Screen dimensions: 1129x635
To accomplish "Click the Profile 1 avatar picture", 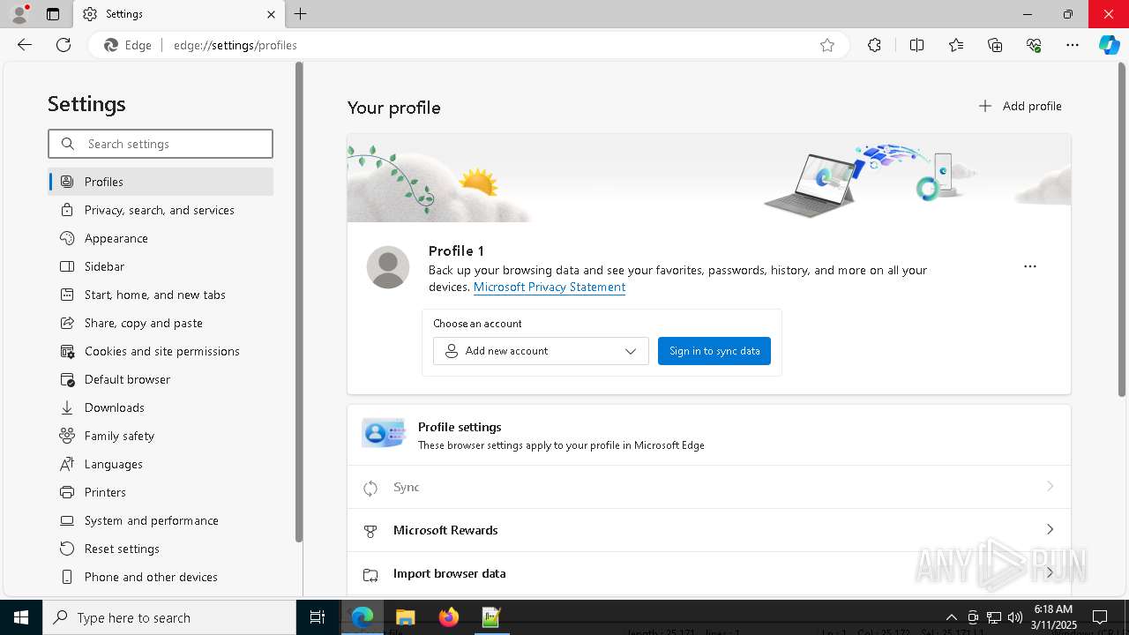I will click(x=388, y=267).
